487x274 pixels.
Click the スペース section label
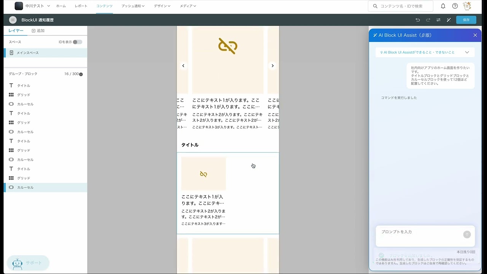tap(15, 42)
